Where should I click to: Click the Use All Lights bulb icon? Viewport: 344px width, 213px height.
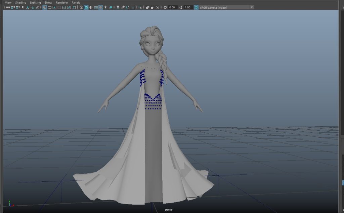pyautogui.click(x=106, y=7)
